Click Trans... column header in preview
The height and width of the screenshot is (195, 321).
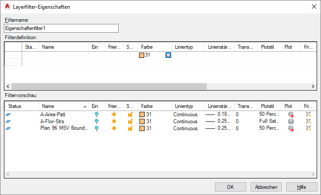coord(246,106)
